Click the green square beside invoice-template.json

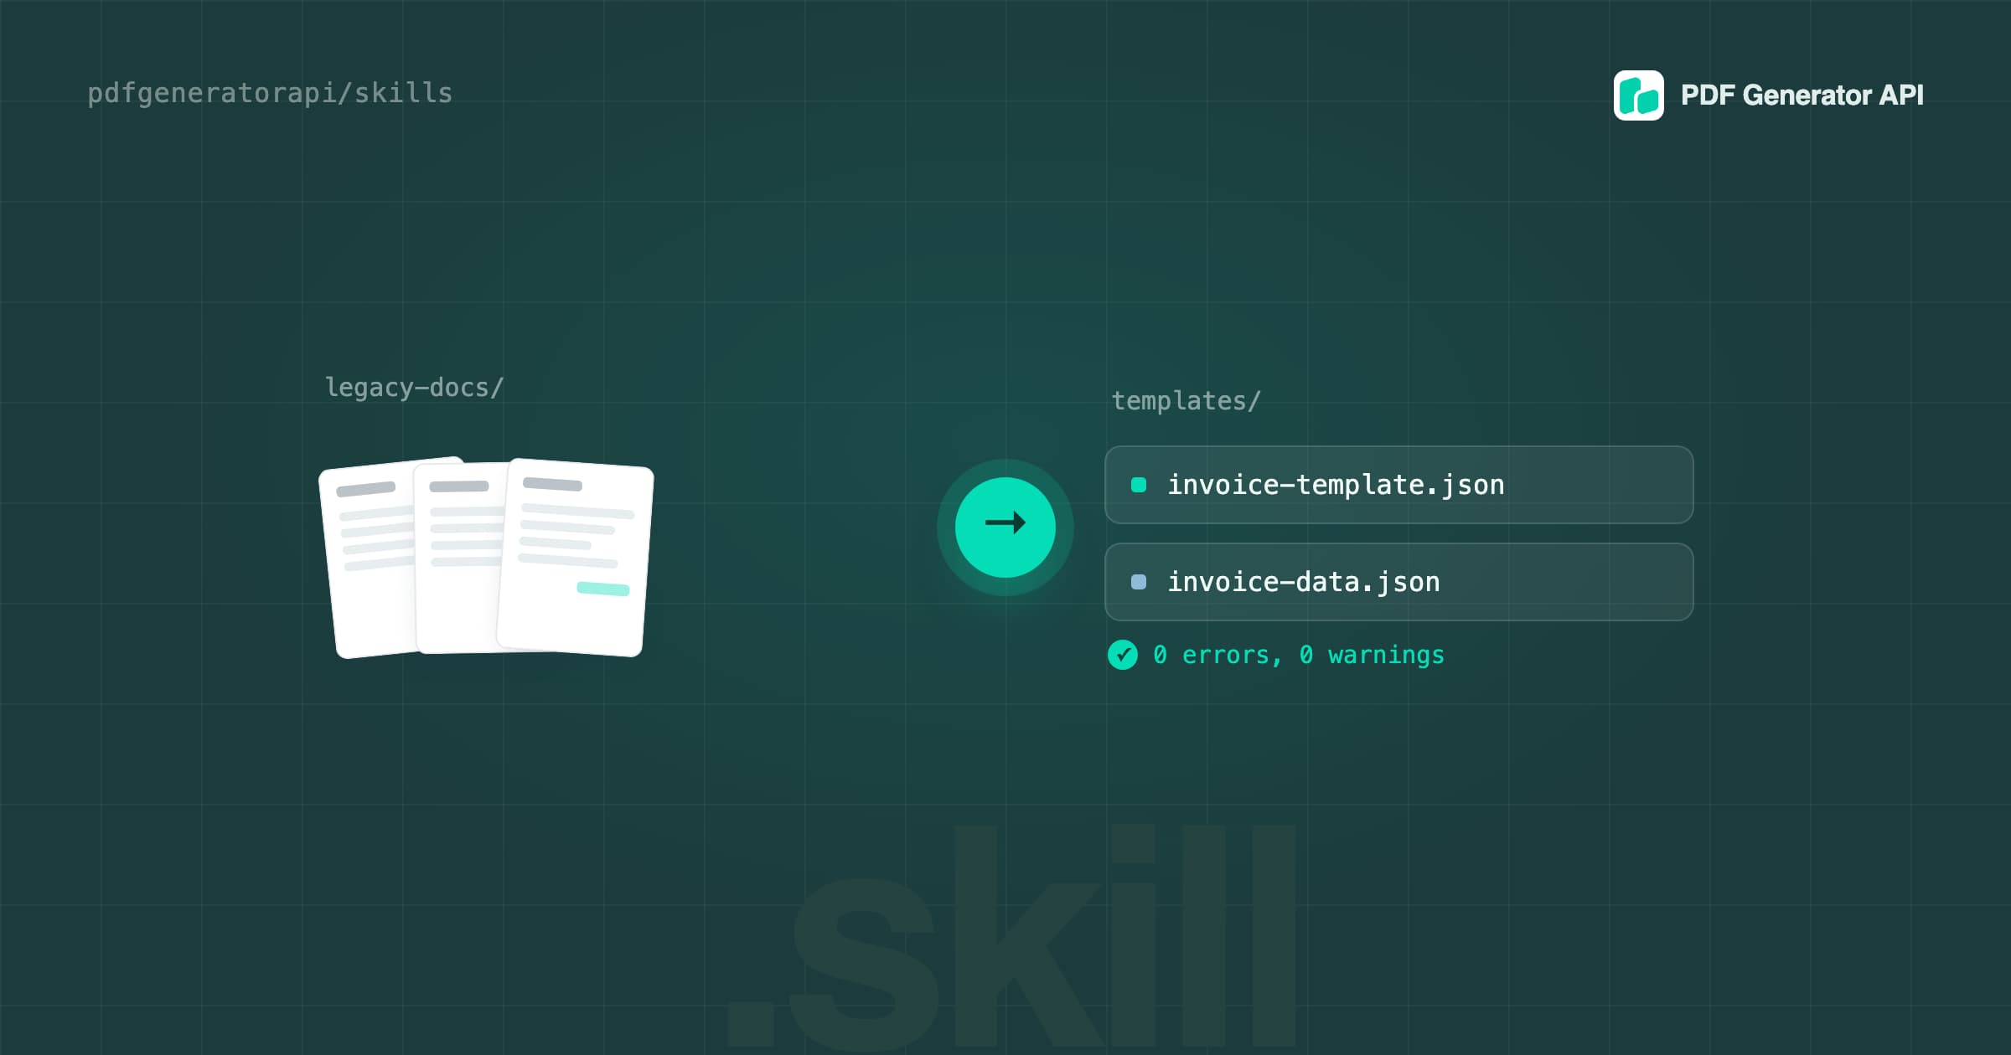[x=1139, y=485]
